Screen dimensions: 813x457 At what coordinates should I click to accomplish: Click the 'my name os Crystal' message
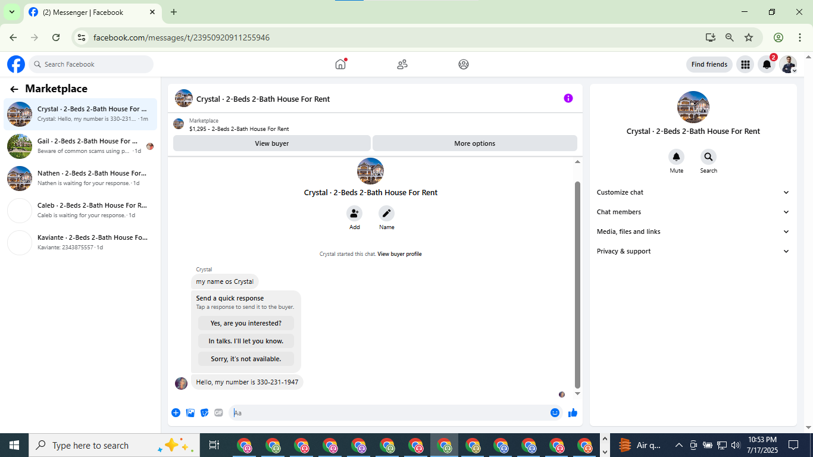[x=225, y=281]
